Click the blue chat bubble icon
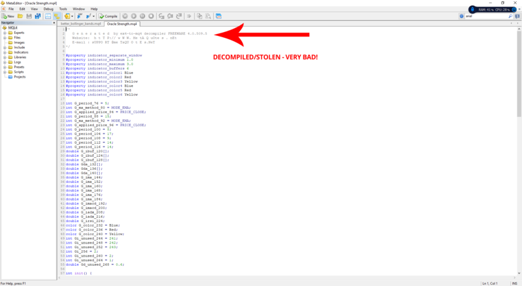Viewport: 522px width, 286px height. 517,16
